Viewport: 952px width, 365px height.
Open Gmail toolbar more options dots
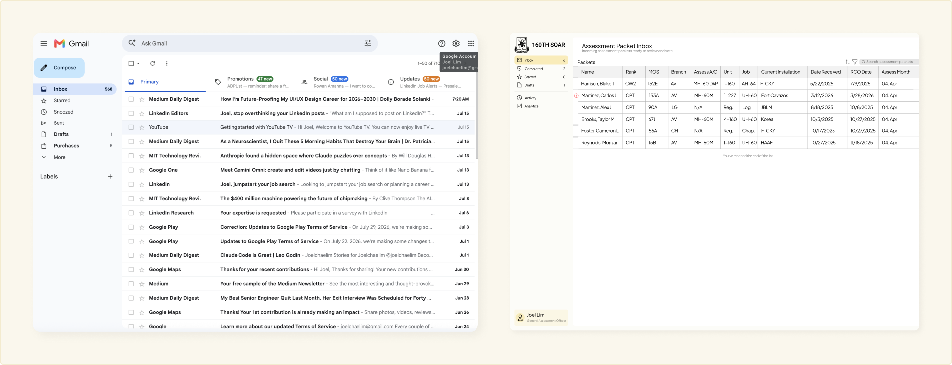click(x=167, y=63)
